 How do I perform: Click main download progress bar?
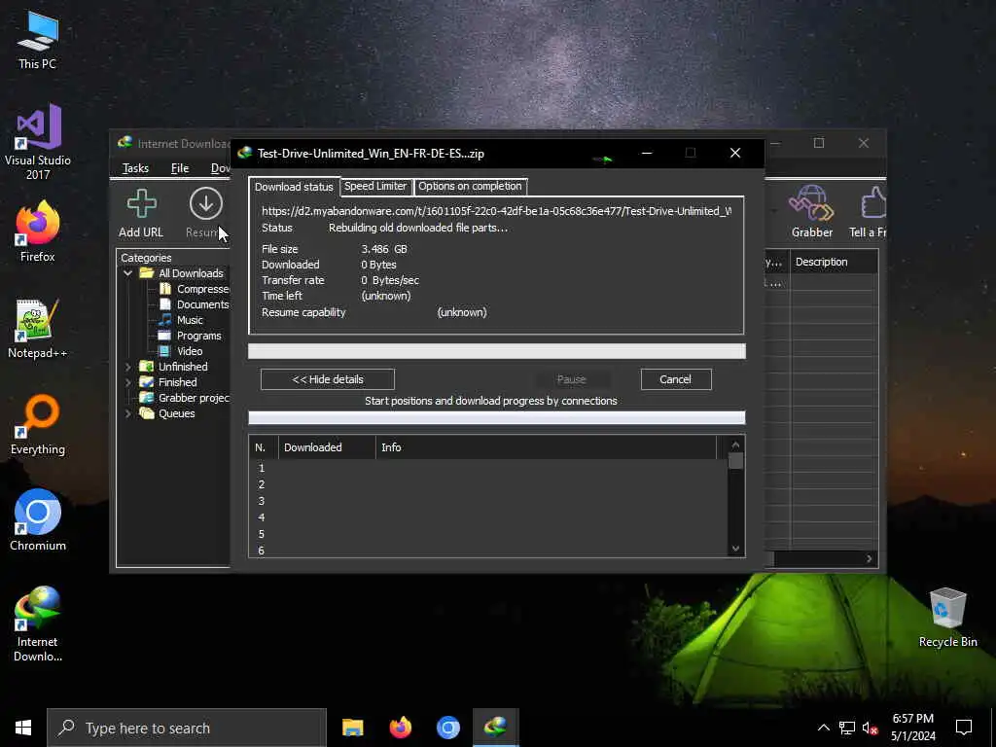(497, 351)
